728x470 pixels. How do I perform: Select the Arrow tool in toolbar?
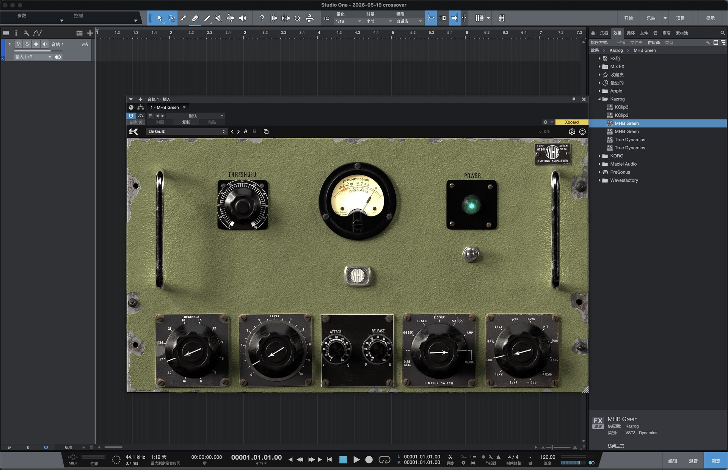pyautogui.click(x=160, y=18)
